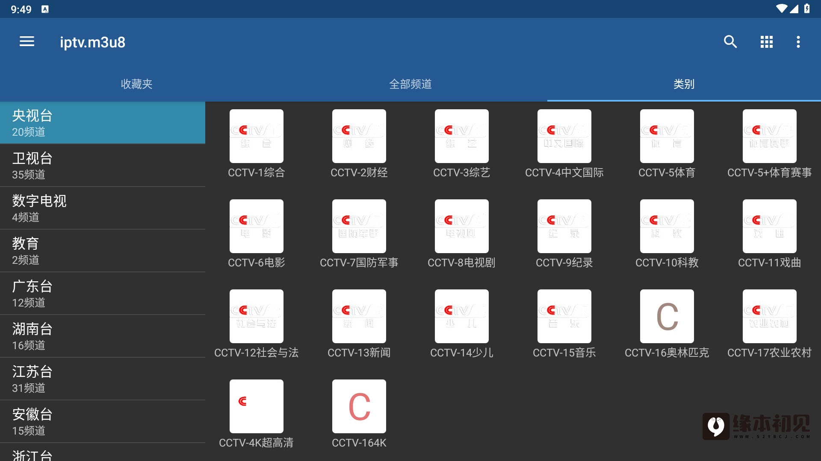Open the 教育 category
The width and height of the screenshot is (821, 461).
[103, 251]
